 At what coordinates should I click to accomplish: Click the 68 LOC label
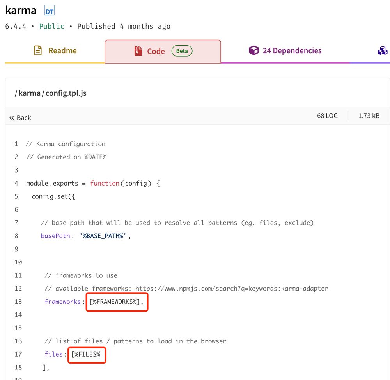coord(327,116)
